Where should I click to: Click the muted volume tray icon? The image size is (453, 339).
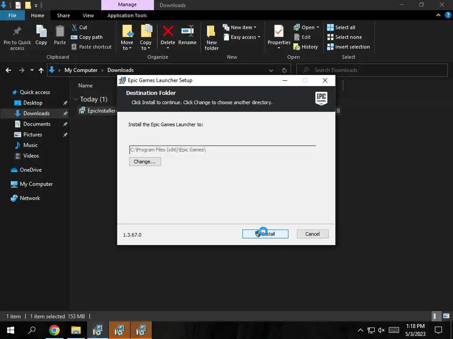click(381, 330)
